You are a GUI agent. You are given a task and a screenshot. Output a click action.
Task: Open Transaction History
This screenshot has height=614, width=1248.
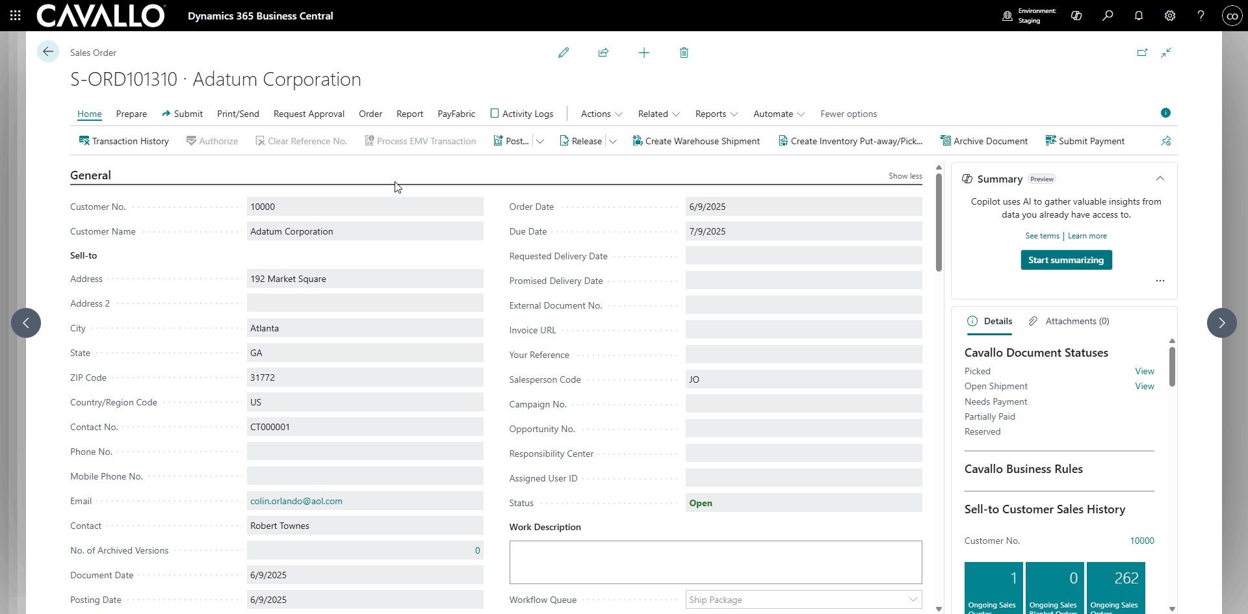[123, 141]
